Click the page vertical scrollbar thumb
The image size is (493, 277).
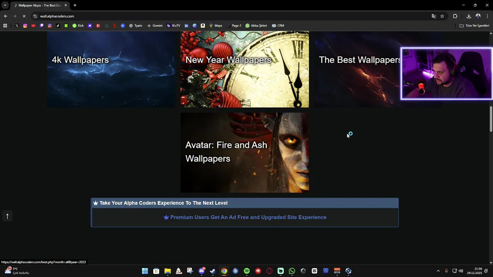click(x=491, y=119)
